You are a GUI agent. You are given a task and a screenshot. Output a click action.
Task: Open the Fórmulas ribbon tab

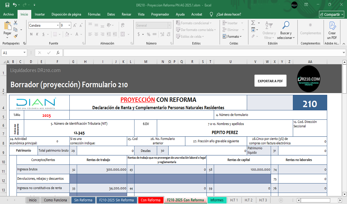(x=94, y=14)
